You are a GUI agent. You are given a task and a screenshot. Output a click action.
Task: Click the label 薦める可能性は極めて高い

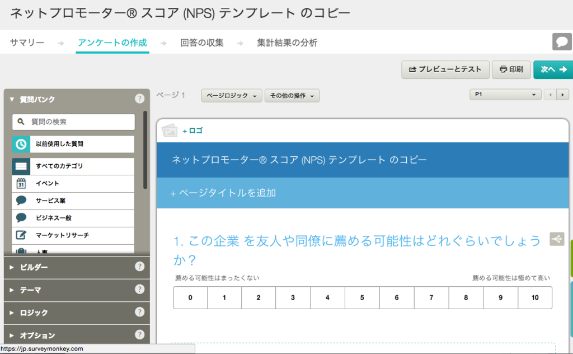coord(511,278)
